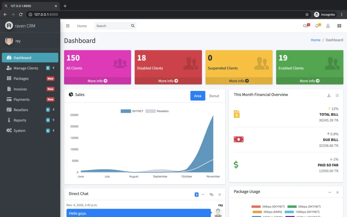Click the ray username in sidebar

18,41
